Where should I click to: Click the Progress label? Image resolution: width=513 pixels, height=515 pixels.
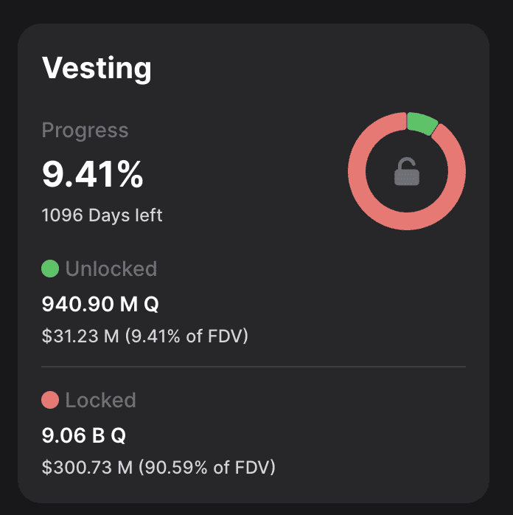pos(85,131)
